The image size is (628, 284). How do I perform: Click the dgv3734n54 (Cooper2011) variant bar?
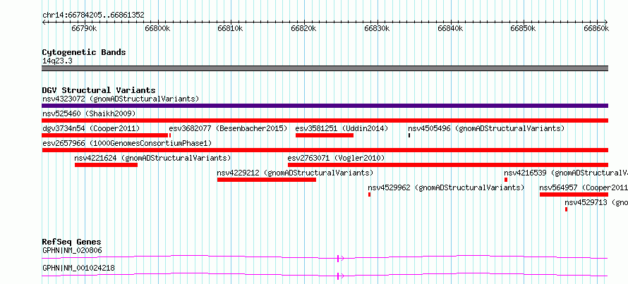coord(105,135)
